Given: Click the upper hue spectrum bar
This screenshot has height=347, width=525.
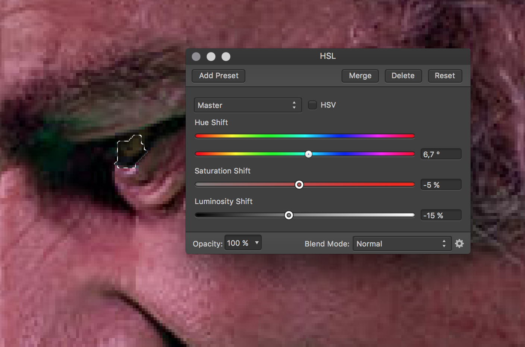Looking at the screenshot, I should click(305, 136).
